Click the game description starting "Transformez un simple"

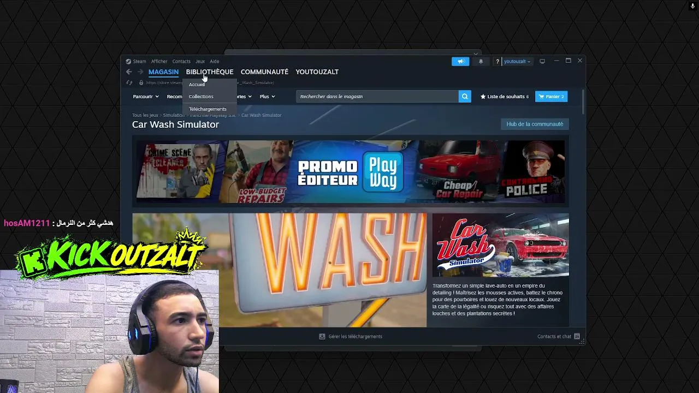tap(497, 300)
